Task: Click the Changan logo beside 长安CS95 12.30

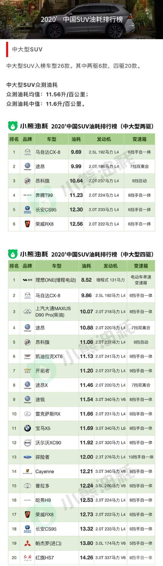Action: [27, 210]
